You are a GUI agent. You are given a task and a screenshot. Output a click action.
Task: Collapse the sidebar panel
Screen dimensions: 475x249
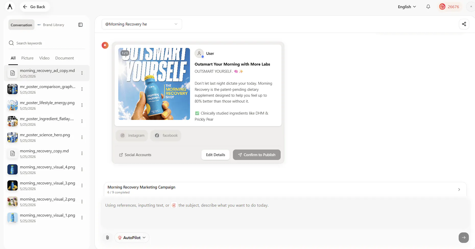click(80, 25)
